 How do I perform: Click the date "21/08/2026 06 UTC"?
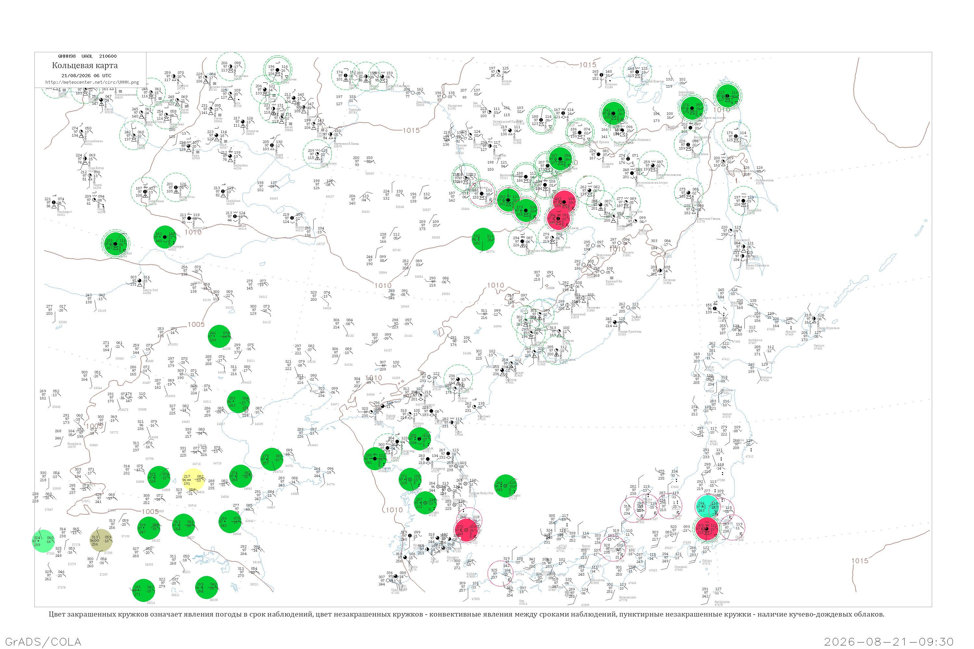(86, 76)
